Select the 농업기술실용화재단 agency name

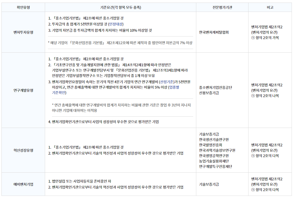coord(214,161)
